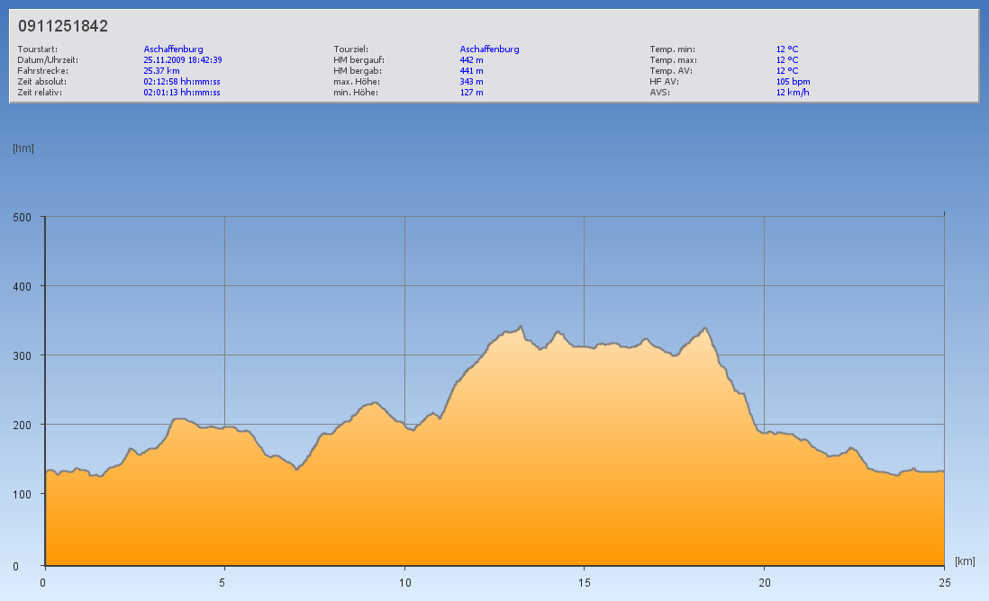Click the HM bergauf value 442 m
989x601 pixels.
tap(472, 60)
